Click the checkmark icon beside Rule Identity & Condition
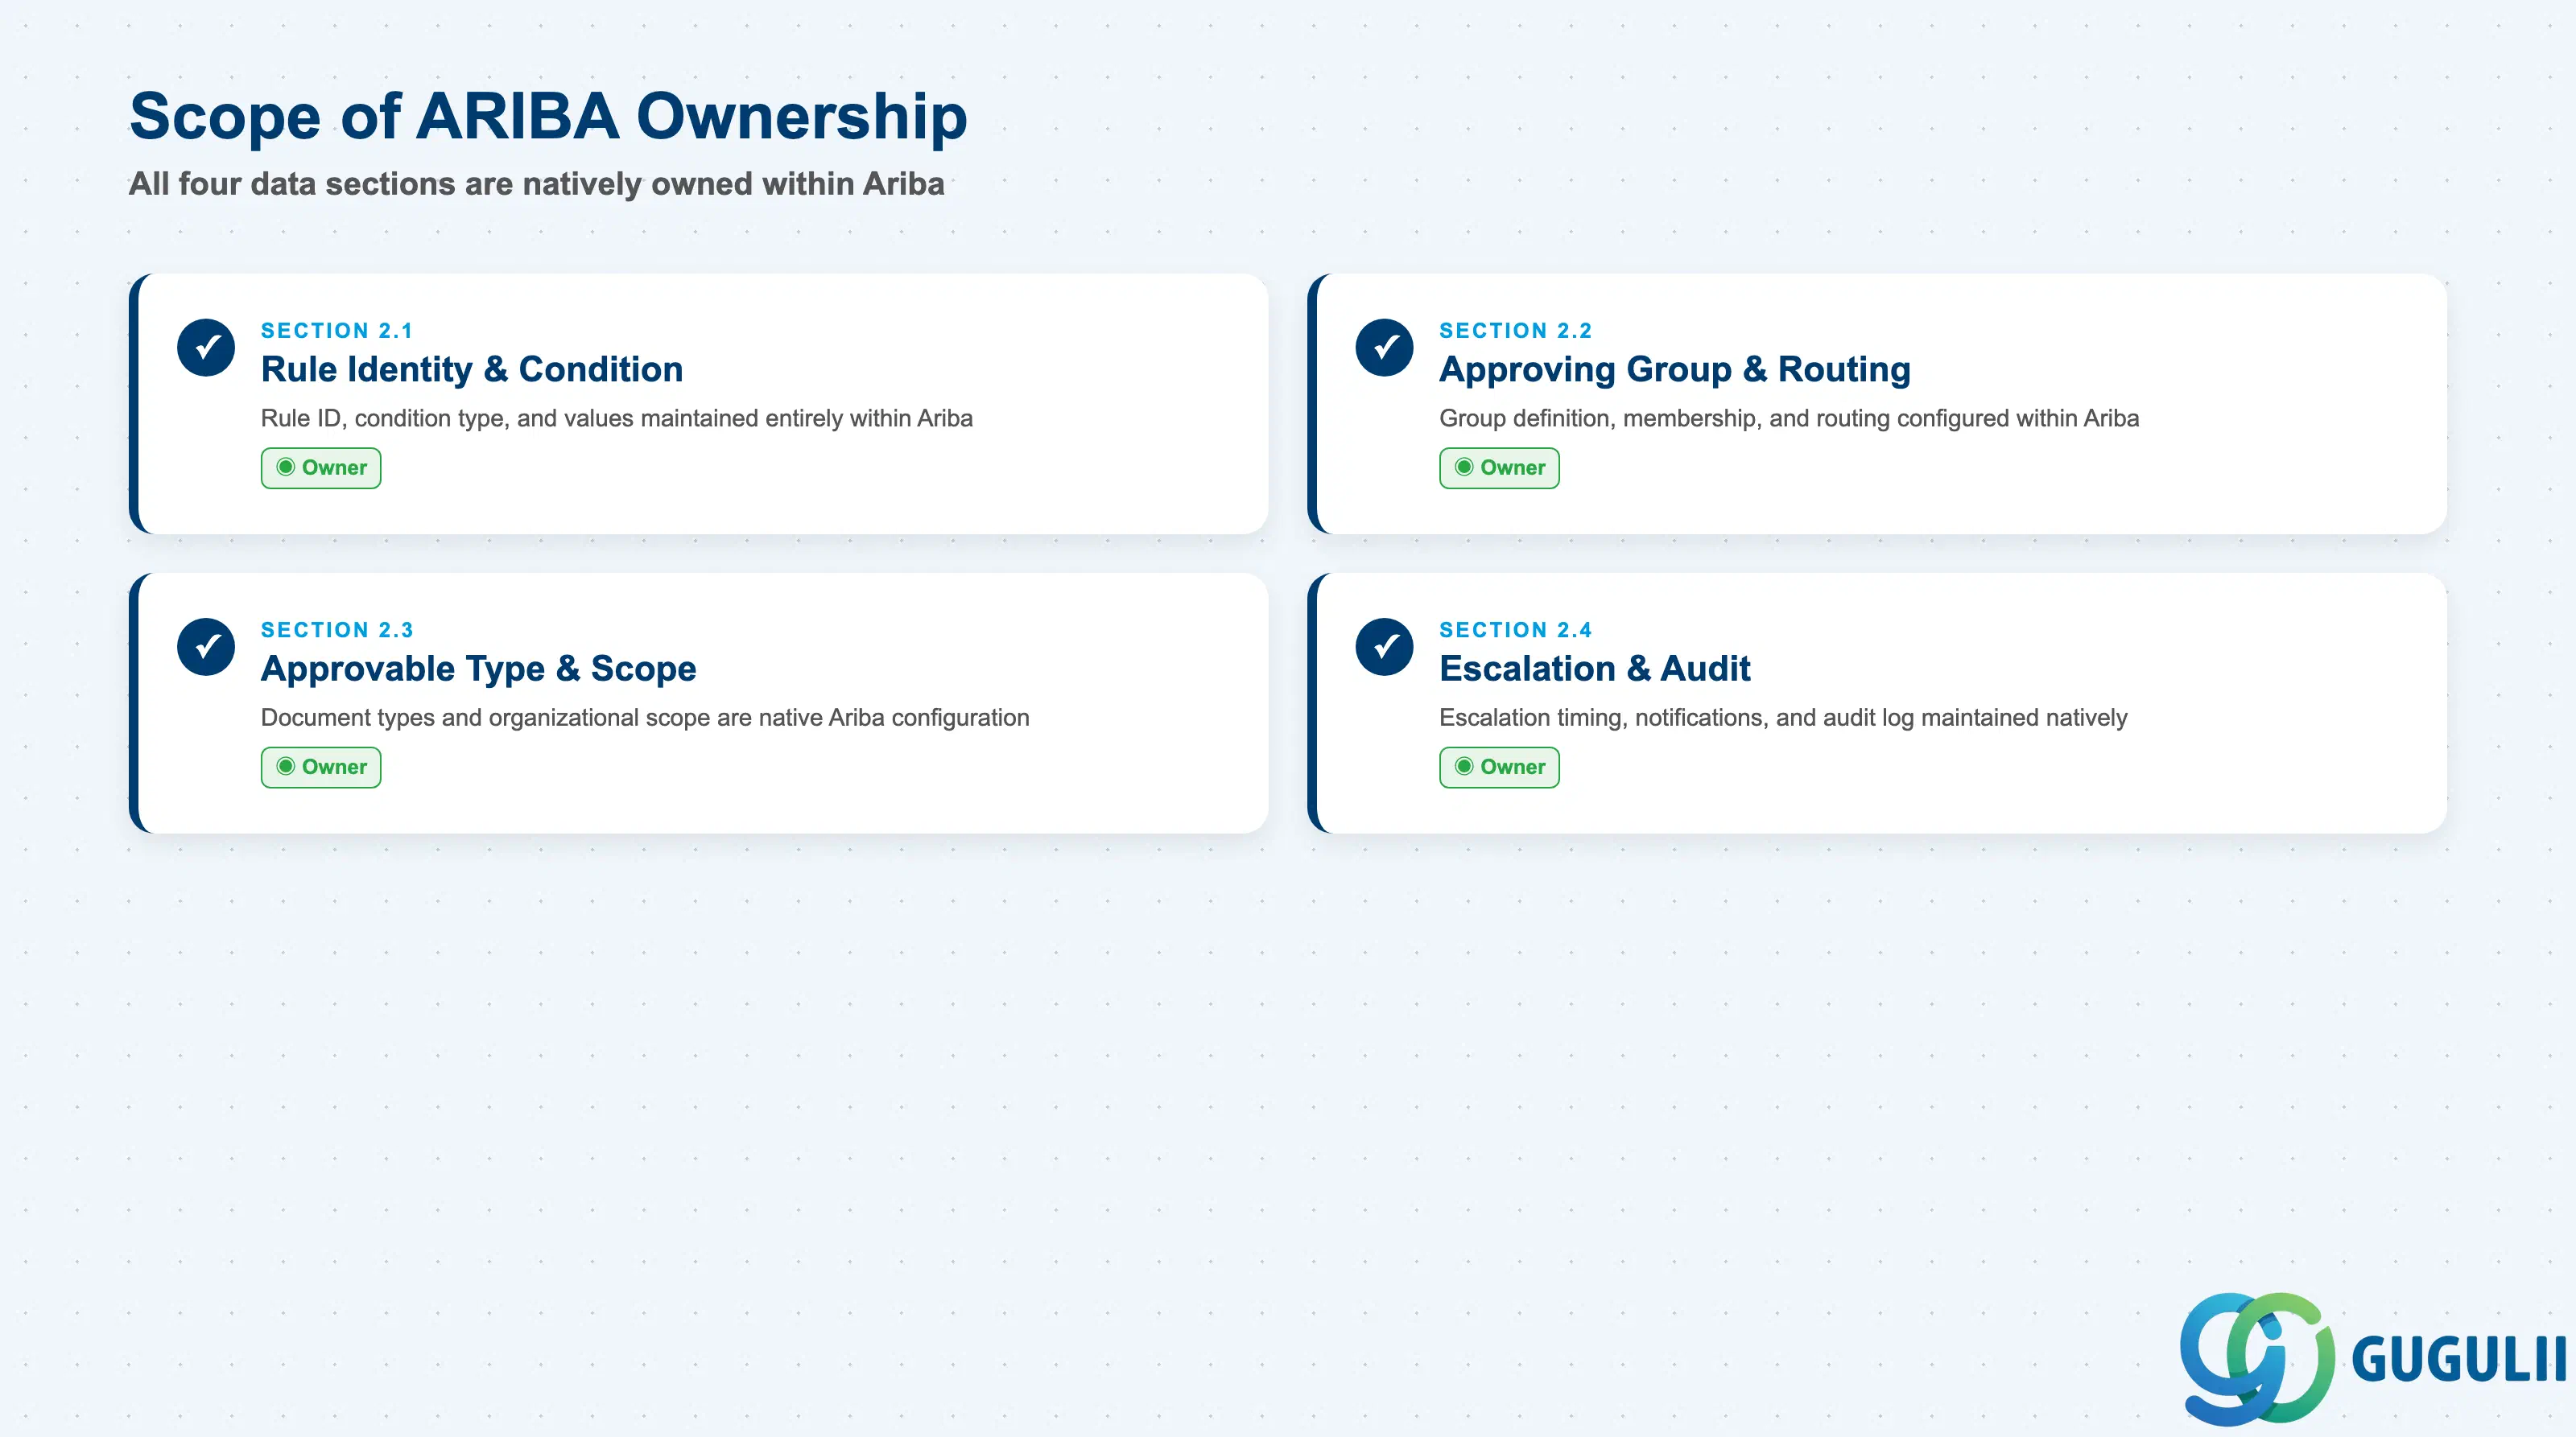 tap(206, 348)
